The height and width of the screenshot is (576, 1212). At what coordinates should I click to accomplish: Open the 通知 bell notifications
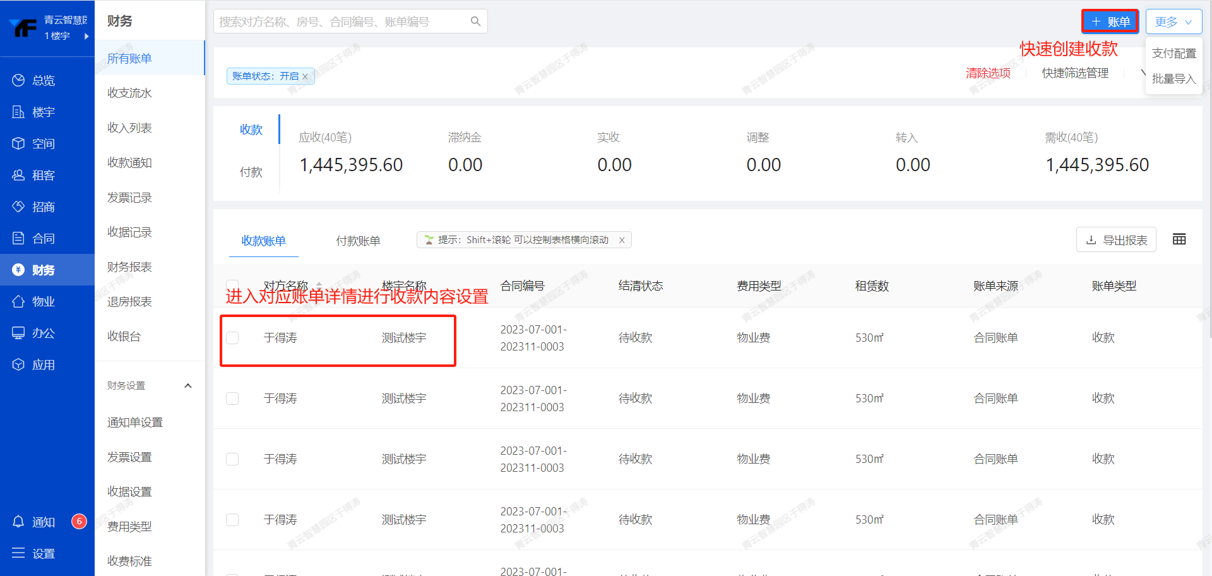point(18,522)
